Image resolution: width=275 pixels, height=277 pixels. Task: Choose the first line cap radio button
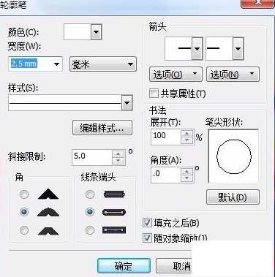90,194
